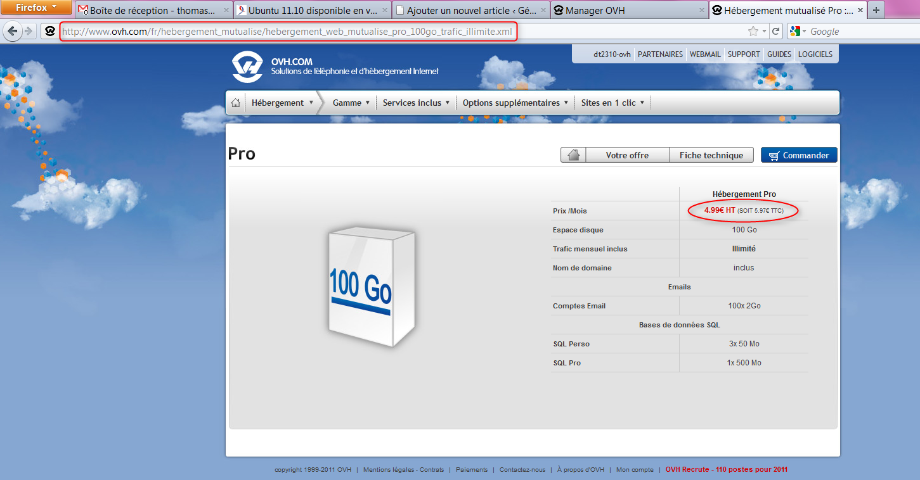Expand the Gamme menu

(x=351, y=103)
